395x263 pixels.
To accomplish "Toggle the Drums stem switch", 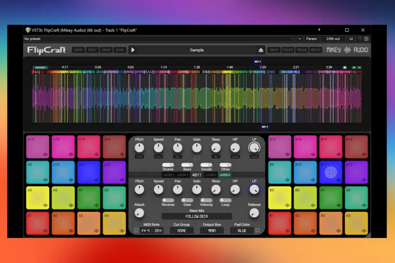I will pyautogui.click(x=168, y=165).
